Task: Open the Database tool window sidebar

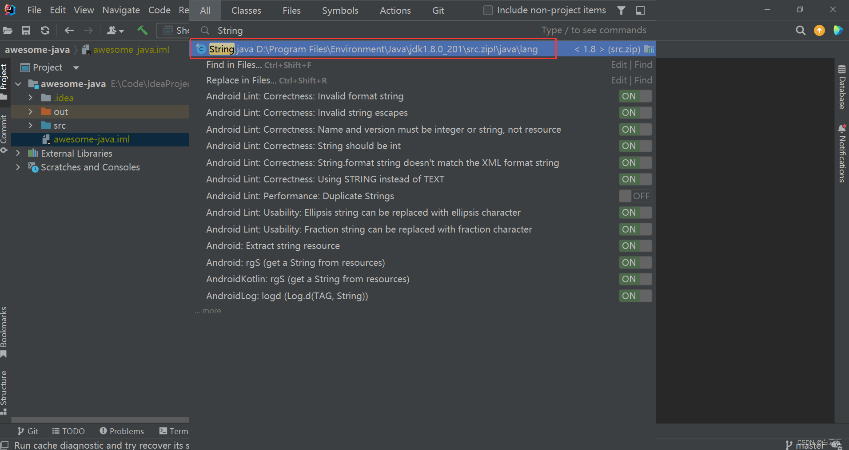Action: (x=842, y=87)
